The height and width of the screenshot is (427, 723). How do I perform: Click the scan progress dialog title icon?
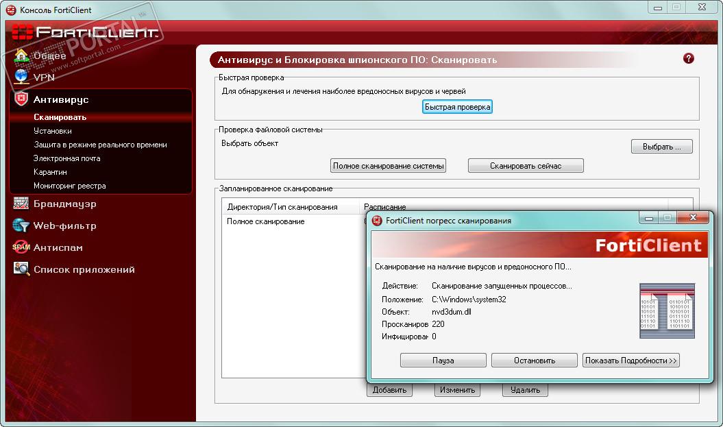(x=377, y=221)
